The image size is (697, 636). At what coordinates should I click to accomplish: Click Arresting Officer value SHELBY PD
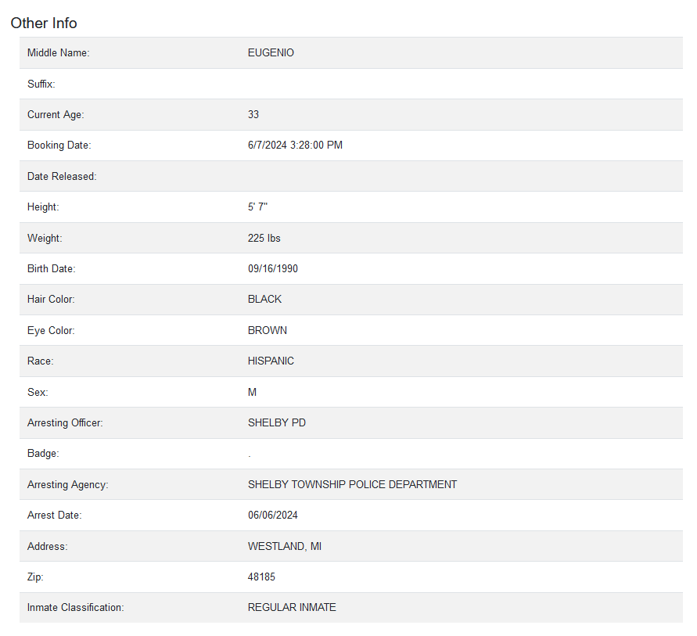coord(276,423)
